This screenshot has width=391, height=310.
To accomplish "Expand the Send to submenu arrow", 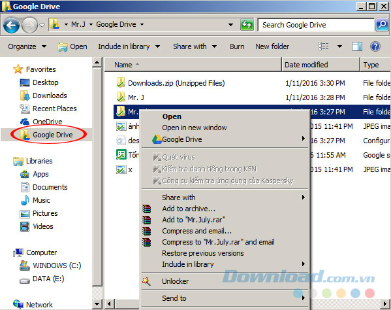I will (x=304, y=298).
